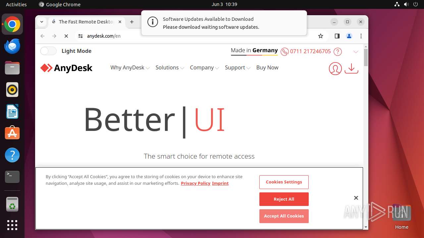Click the Made in Germany label
The height and width of the screenshot is (238, 424).
coord(254,50)
